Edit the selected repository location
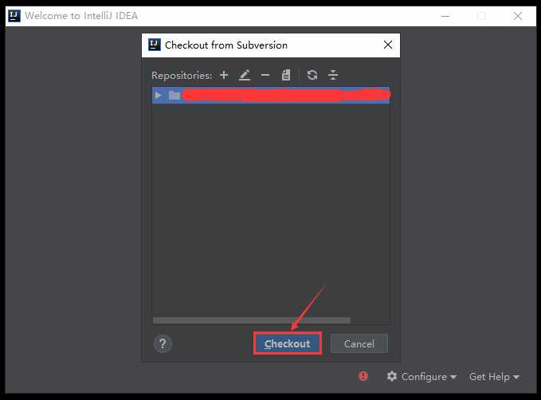This screenshot has height=400, width=541. tap(245, 75)
